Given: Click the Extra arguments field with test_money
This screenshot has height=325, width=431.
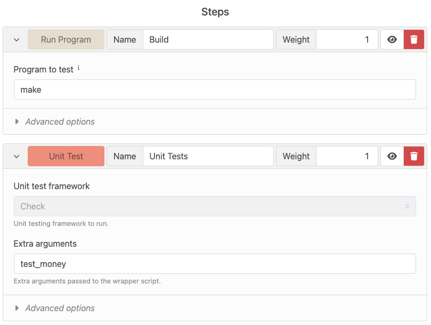Looking at the screenshot, I should [x=215, y=264].
